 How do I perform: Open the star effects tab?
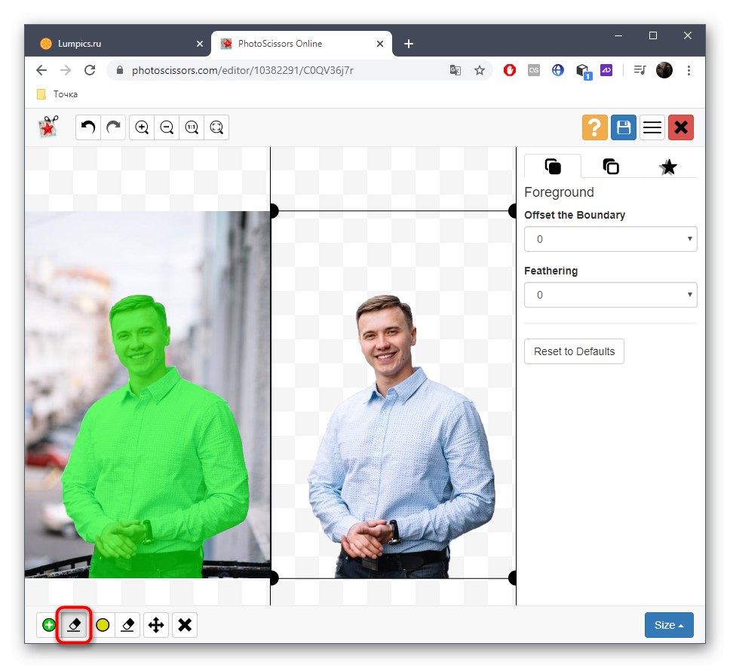click(668, 166)
